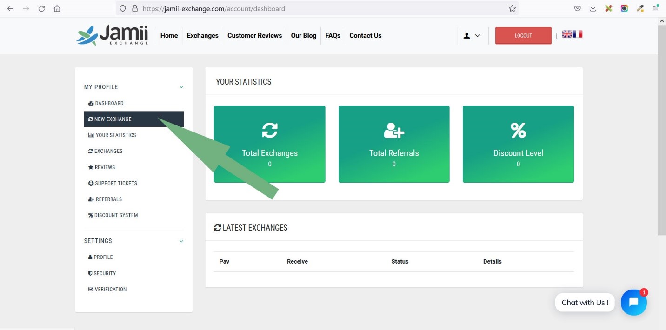Image resolution: width=666 pixels, height=330 pixels.
Task: Click the Receive column header
Action: click(297, 262)
